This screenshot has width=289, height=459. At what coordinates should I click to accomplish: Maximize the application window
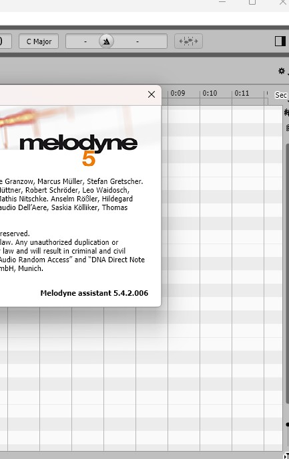click(252, 2)
